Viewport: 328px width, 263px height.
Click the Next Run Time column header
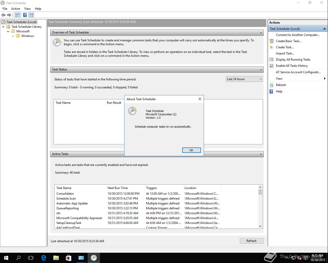tap(125, 188)
